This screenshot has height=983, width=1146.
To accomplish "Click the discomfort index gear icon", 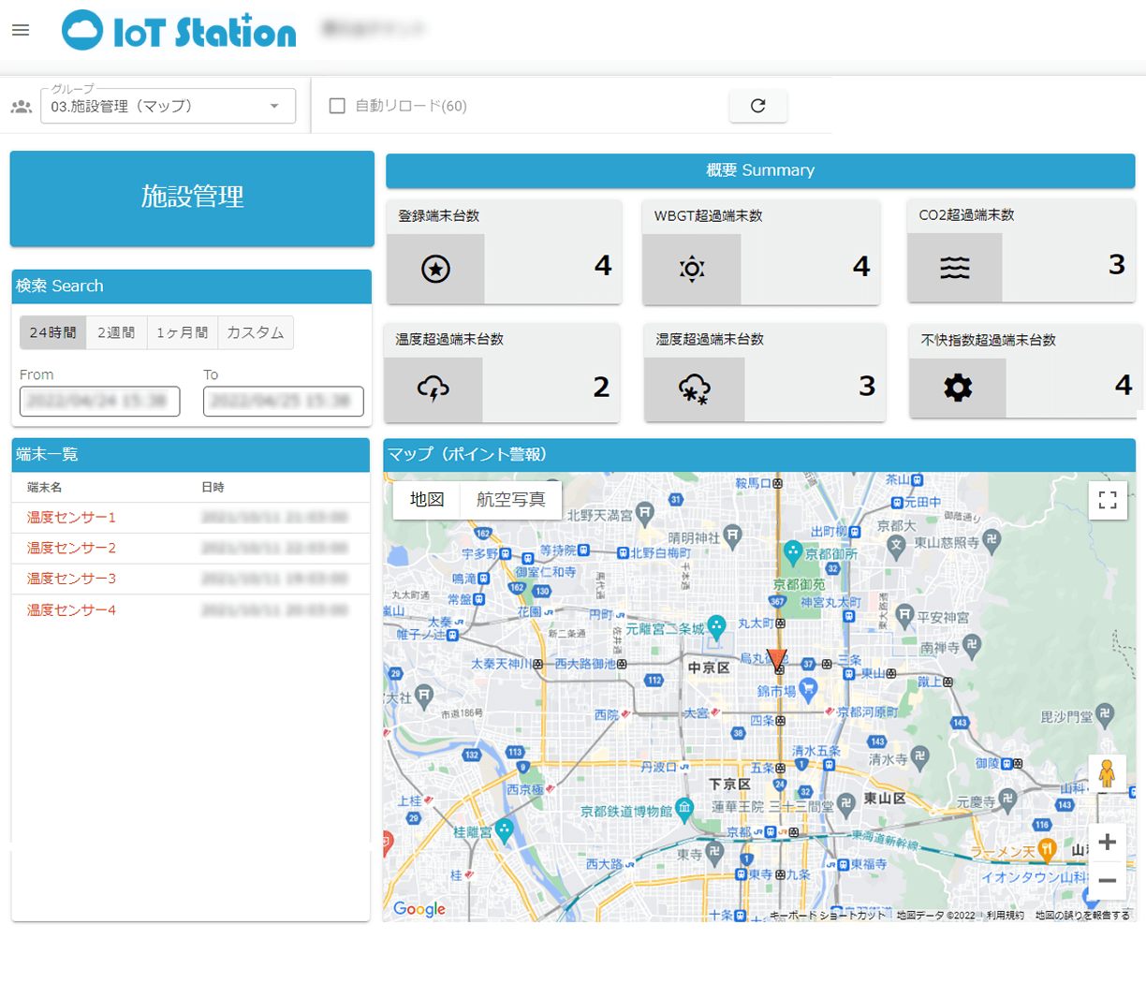I will click(x=958, y=388).
